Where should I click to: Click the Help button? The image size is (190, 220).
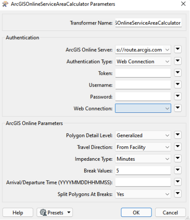[18, 213]
